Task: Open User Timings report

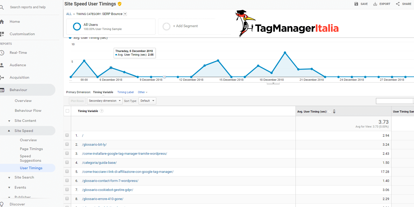Action: (31, 168)
